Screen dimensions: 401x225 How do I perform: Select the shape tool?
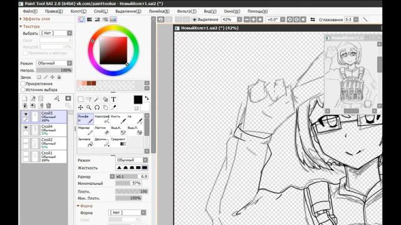(x=105, y=99)
